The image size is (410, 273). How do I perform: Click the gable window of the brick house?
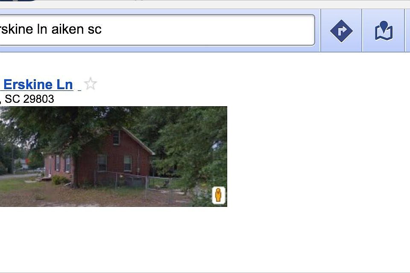point(116,137)
